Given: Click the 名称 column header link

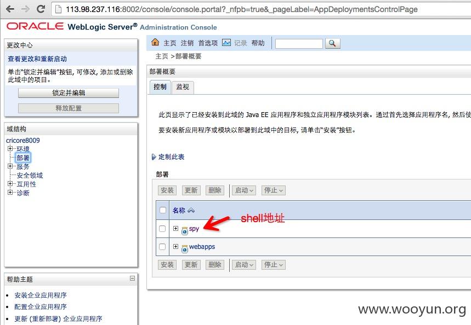Looking at the screenshot, I should (x=179, y=211).
